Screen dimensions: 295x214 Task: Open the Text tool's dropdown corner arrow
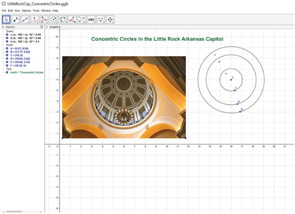[95, 23]
